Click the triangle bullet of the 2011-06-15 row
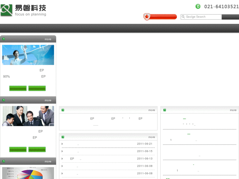239x179 pixels. 62,151
